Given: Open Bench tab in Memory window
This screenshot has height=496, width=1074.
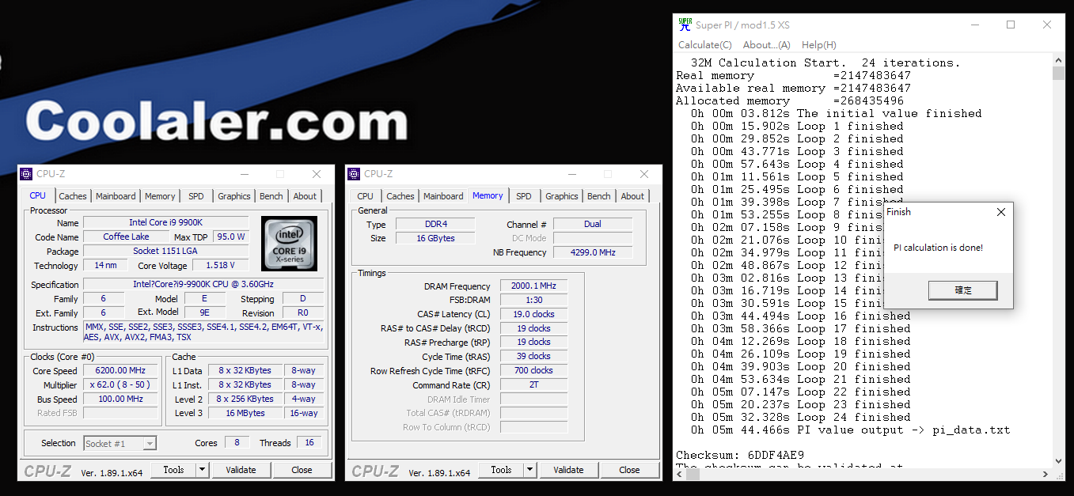Looking at the screenshot, I should [x=599, y=196].
